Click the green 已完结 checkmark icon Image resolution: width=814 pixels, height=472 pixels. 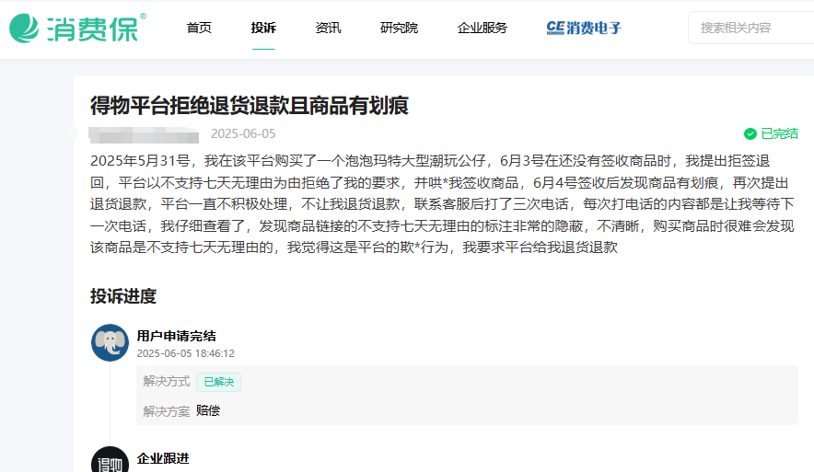[x=750, y=133]
